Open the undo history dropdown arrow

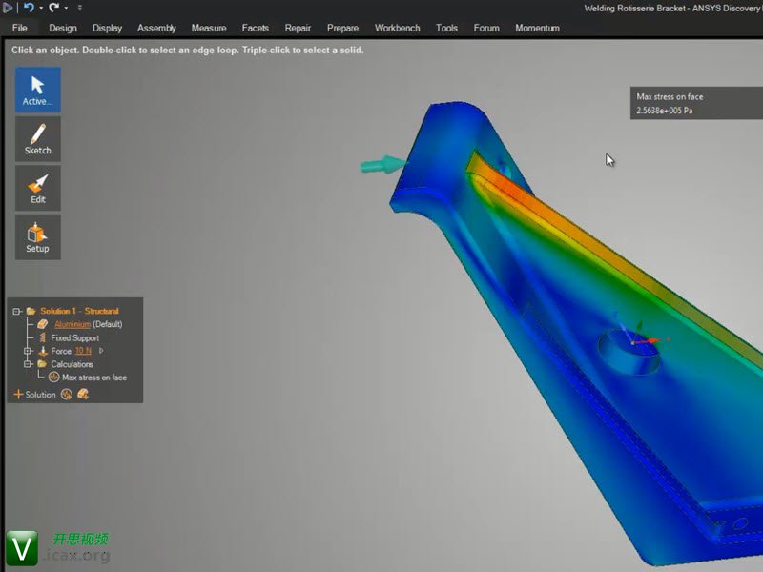41,8
